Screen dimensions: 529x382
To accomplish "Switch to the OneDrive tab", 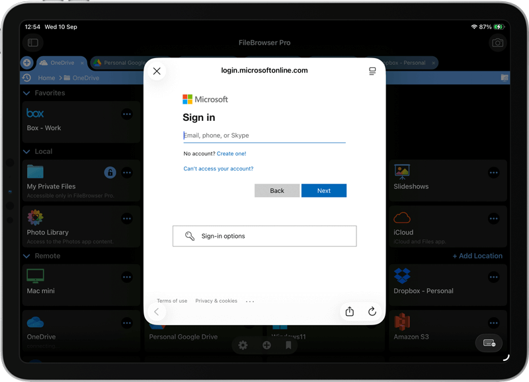I will [58, 63].
